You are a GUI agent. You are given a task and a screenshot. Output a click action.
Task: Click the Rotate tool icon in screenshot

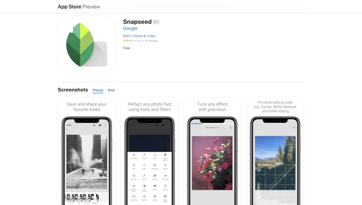point(144,165)
